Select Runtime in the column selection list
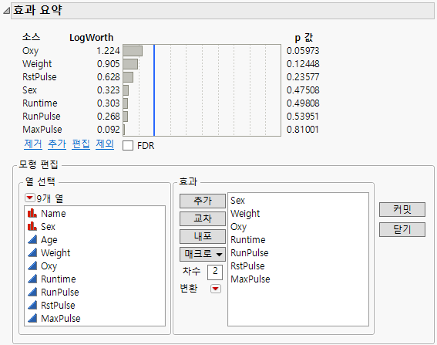 (x=59, y=279)
